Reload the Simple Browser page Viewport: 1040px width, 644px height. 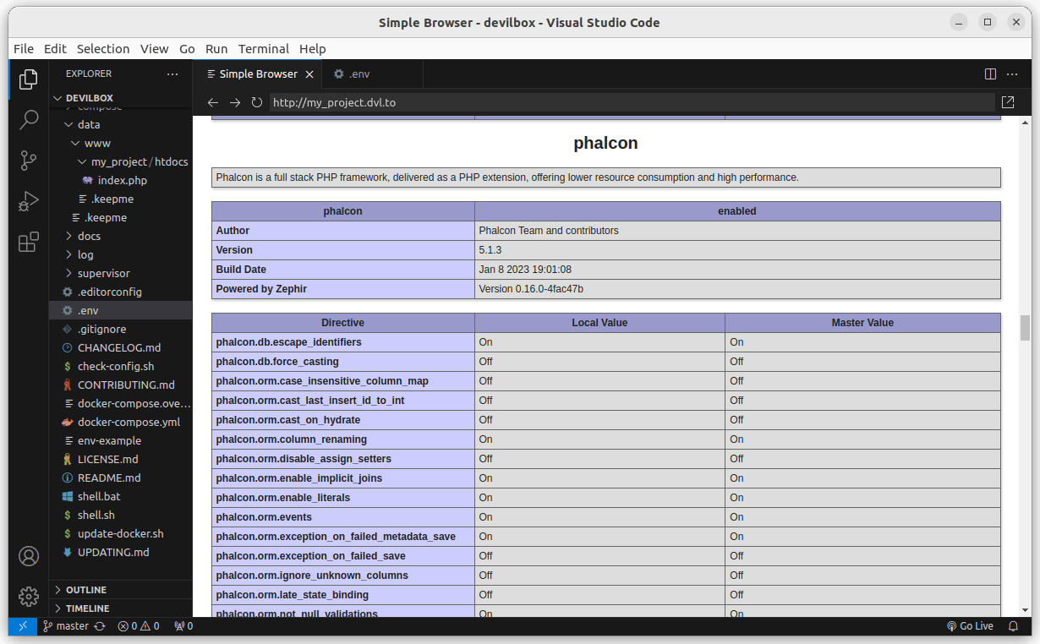257,102
